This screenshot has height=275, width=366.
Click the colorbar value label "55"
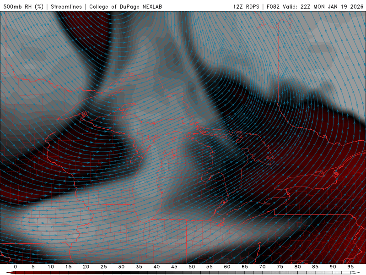tap(210, 267)
